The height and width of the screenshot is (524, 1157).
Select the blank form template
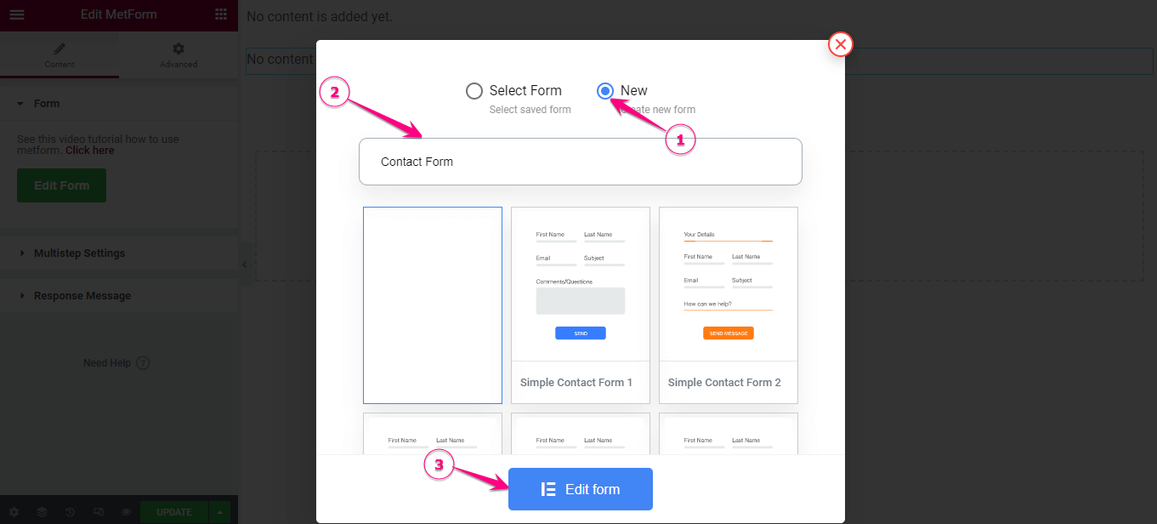coord(433,305)
